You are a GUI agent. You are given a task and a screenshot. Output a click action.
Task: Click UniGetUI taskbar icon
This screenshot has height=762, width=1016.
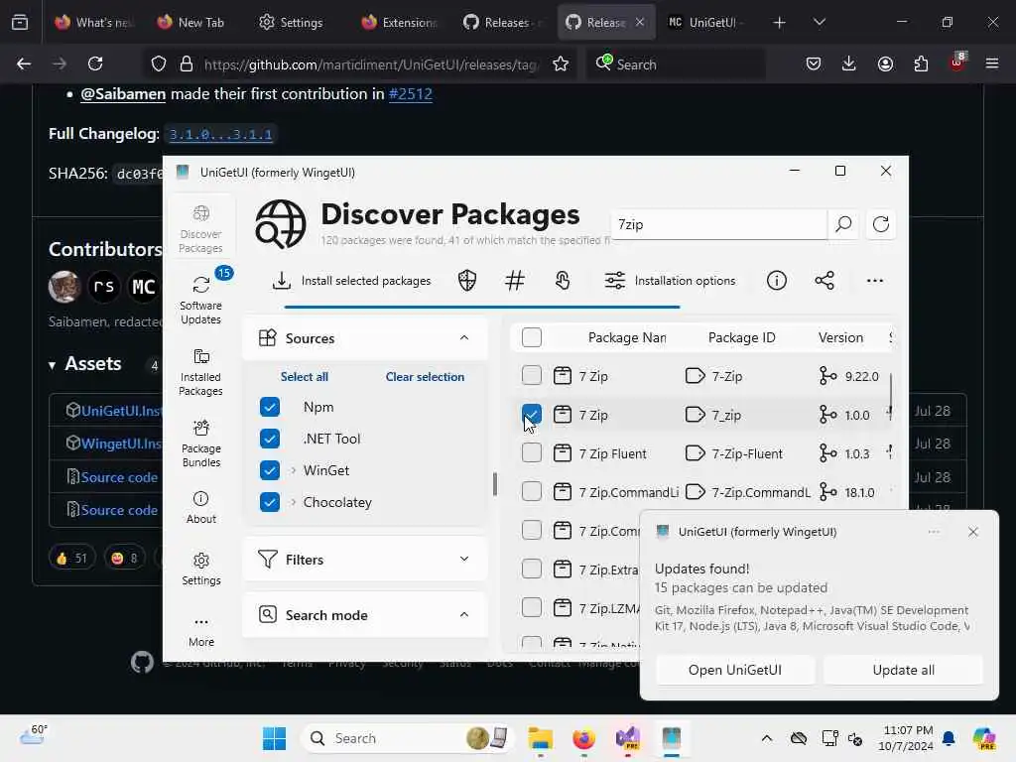672,738
